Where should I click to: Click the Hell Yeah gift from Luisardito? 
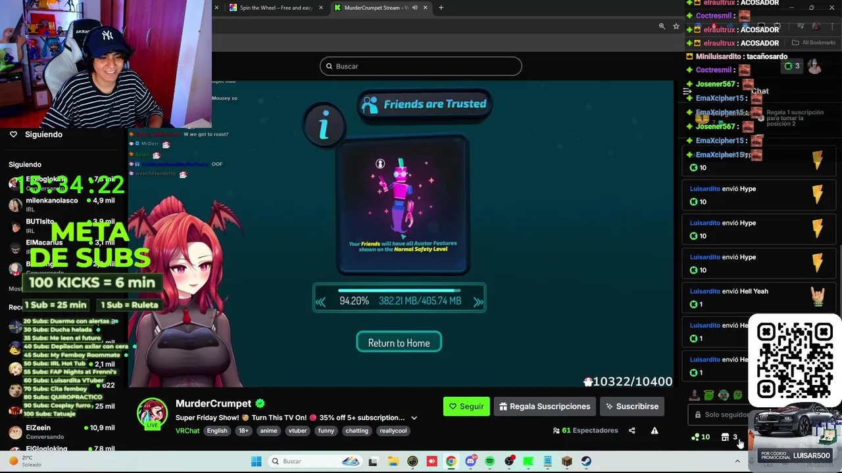[x=760, y=297]
